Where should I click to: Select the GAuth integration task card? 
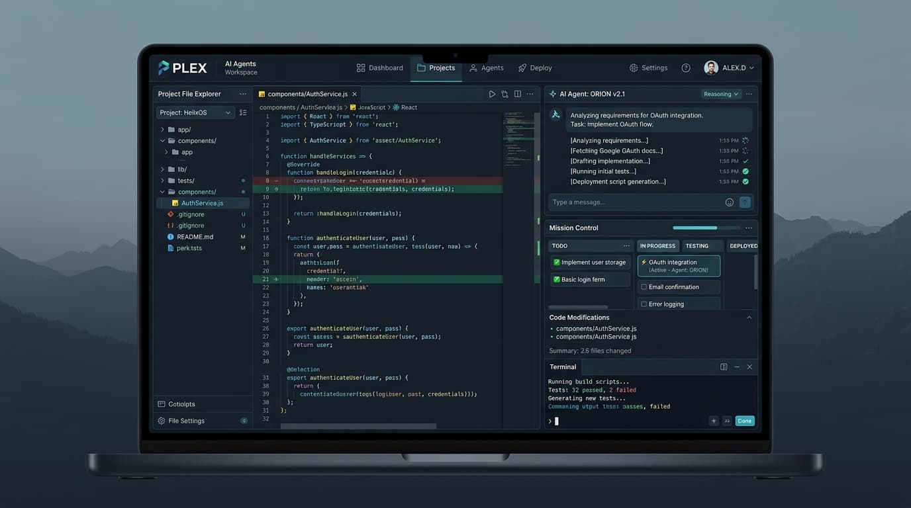(679, 266)
